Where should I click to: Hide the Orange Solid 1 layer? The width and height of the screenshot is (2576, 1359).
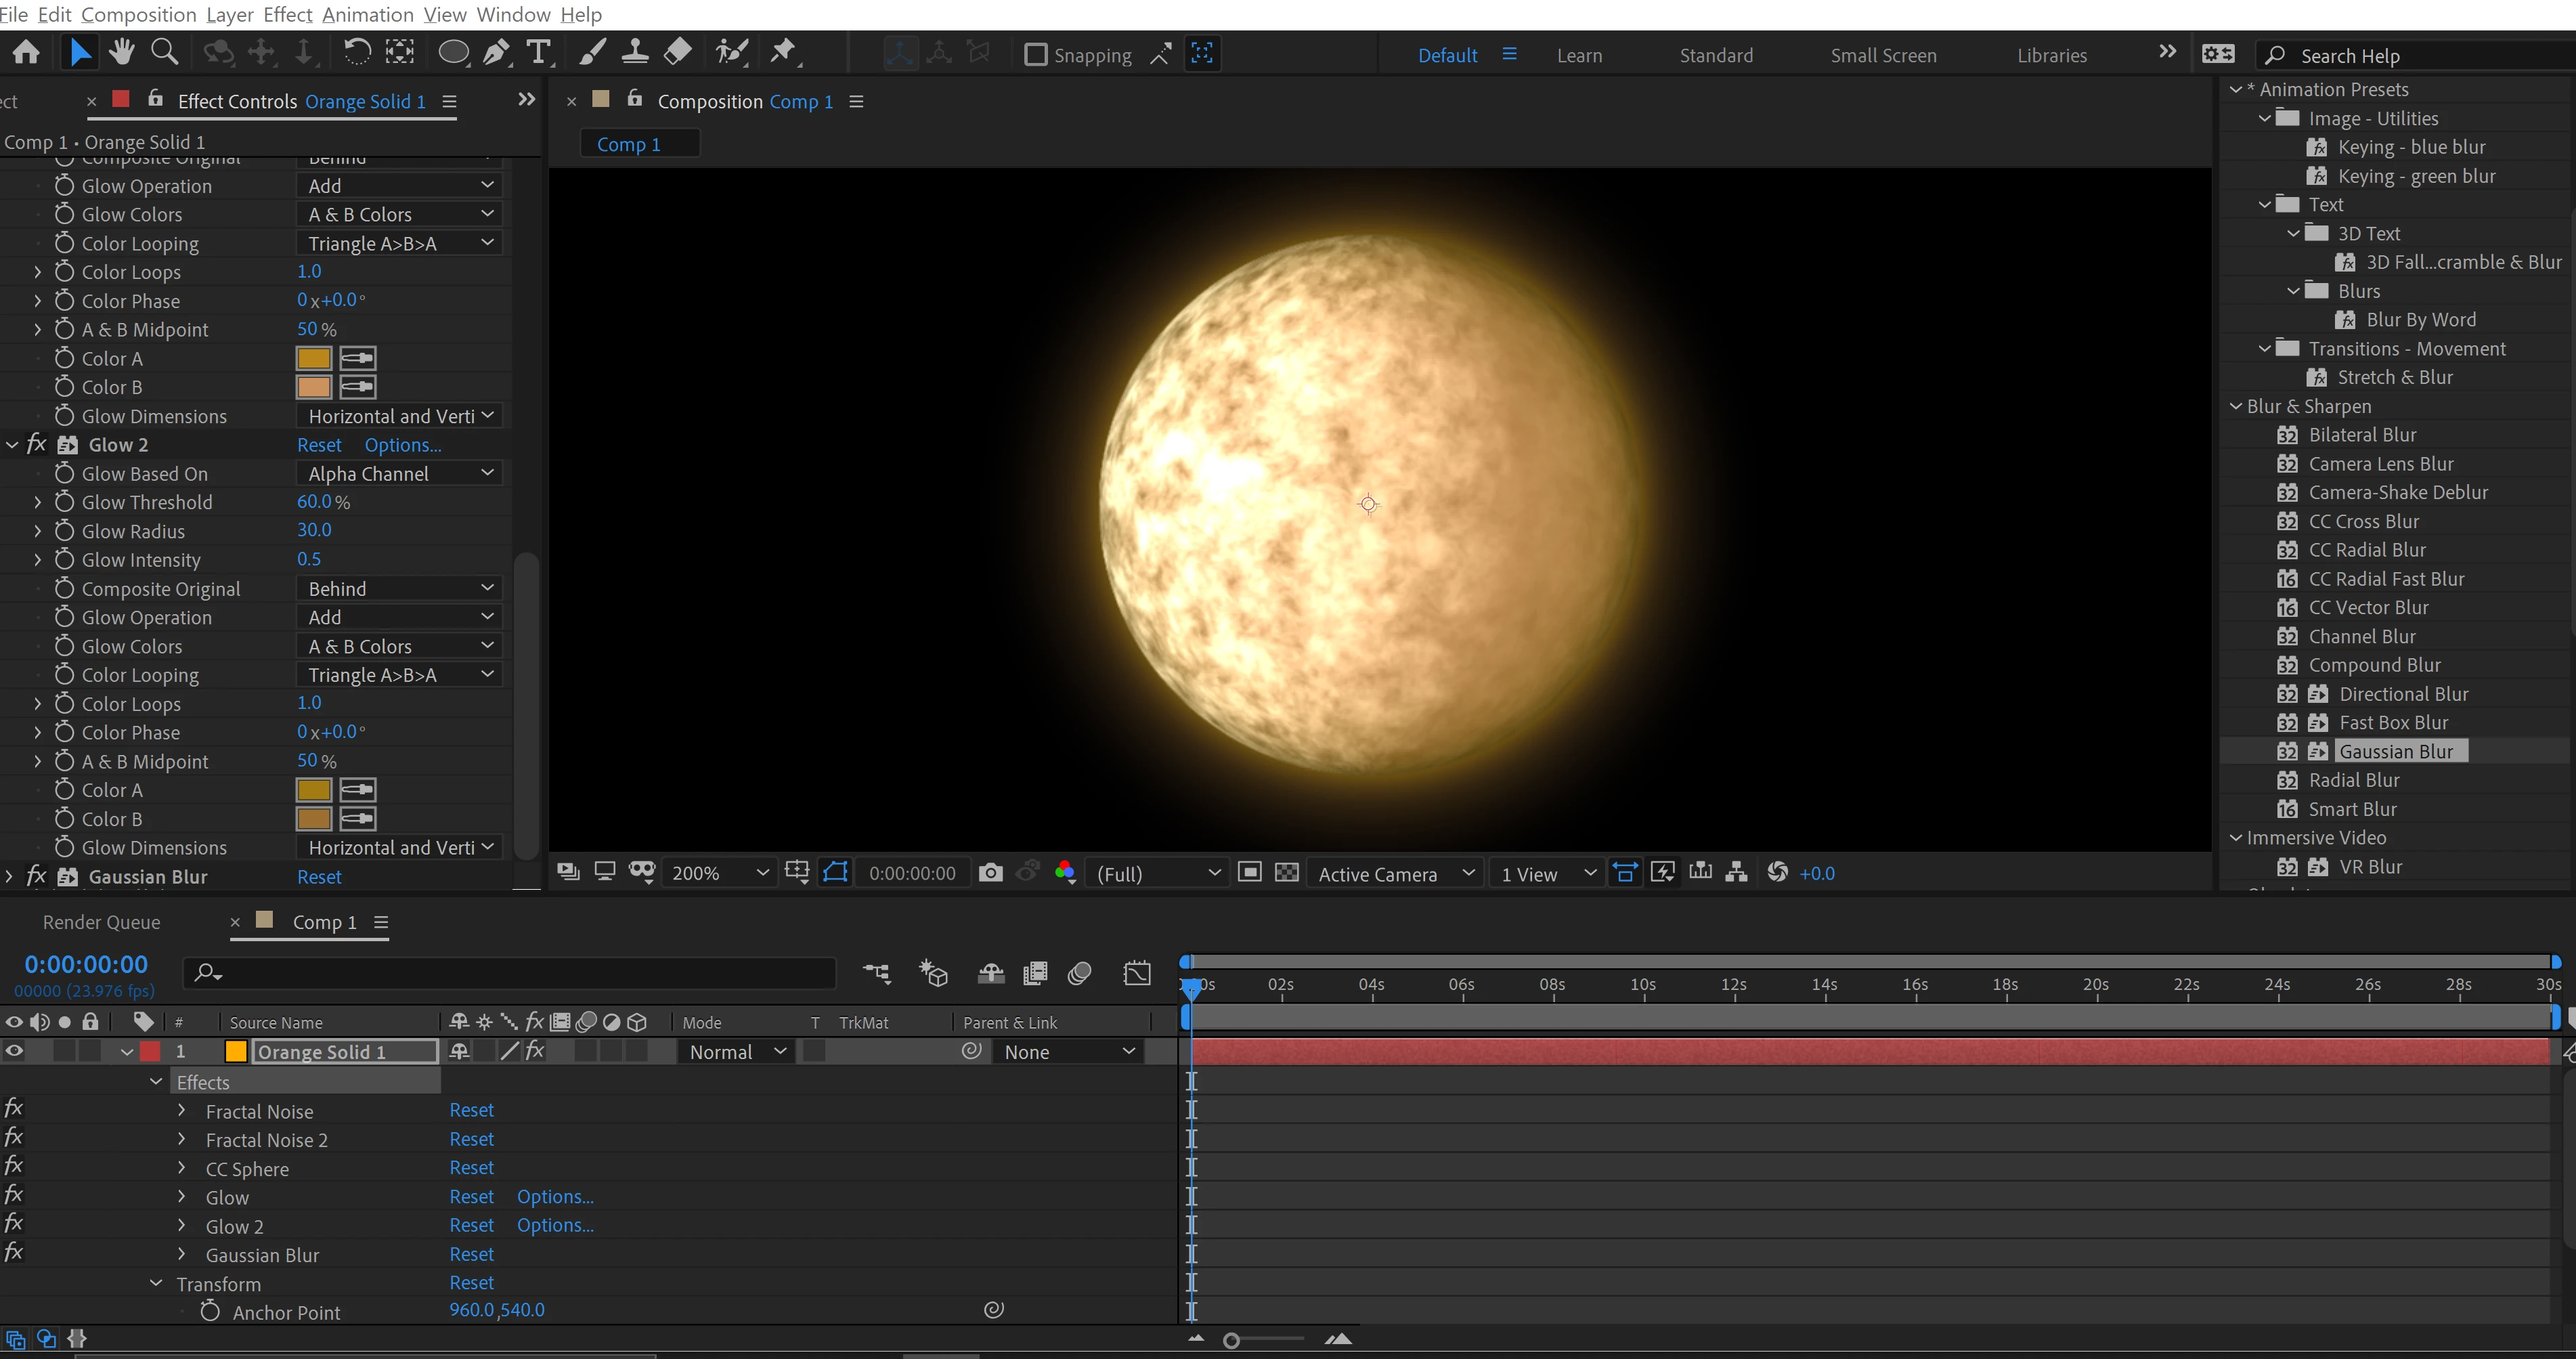(x=14, y=1051)
